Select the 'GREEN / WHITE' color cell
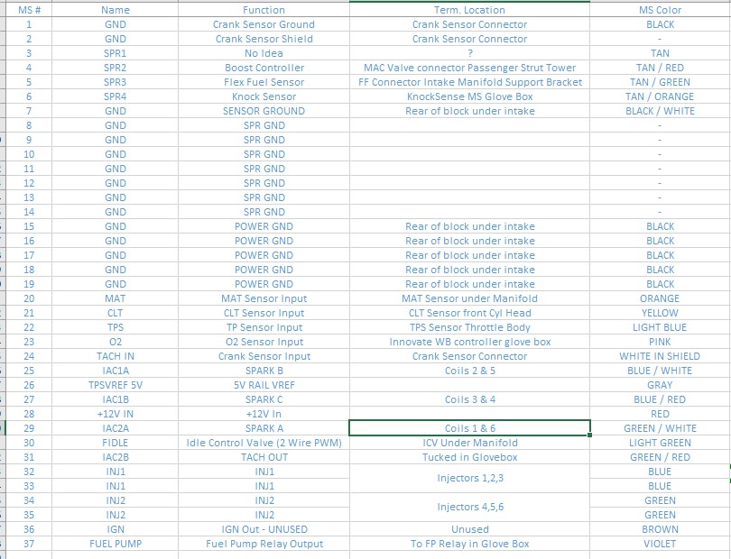Screen dimensions: 731x559 (660, 428)
